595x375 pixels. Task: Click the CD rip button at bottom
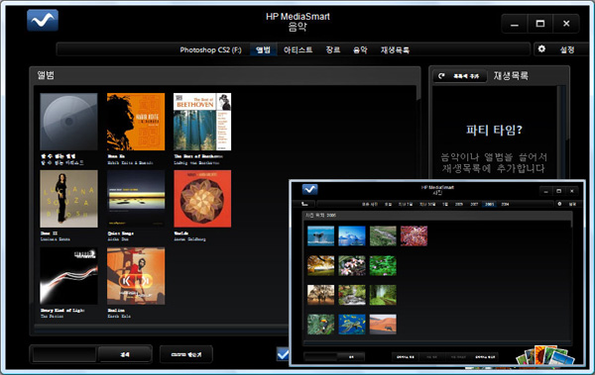click(186, 354)
